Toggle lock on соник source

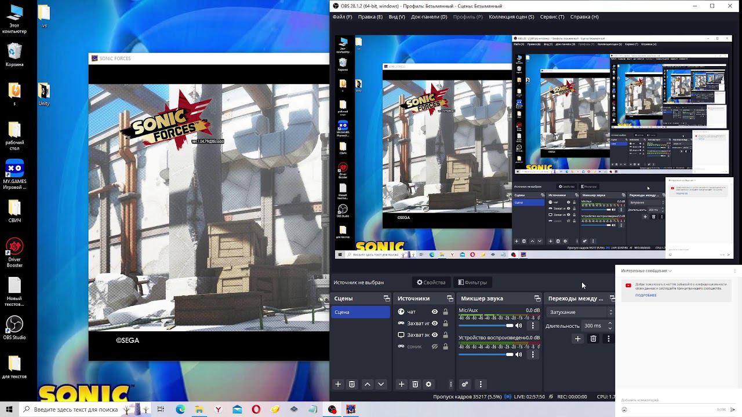pos(445,346)
